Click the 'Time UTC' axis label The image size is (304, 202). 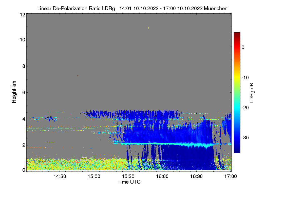[x=129, y=182]
